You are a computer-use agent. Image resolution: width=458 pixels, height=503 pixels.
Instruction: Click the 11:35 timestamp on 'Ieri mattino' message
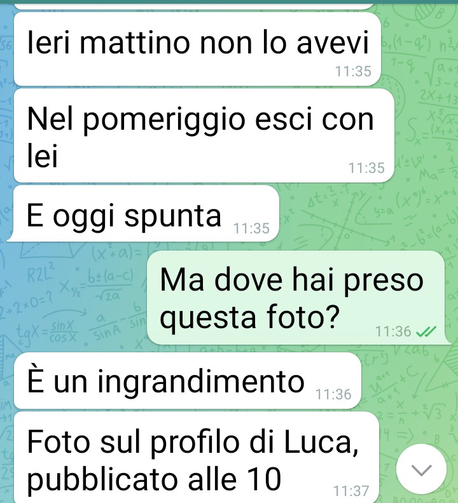(353, 71)
